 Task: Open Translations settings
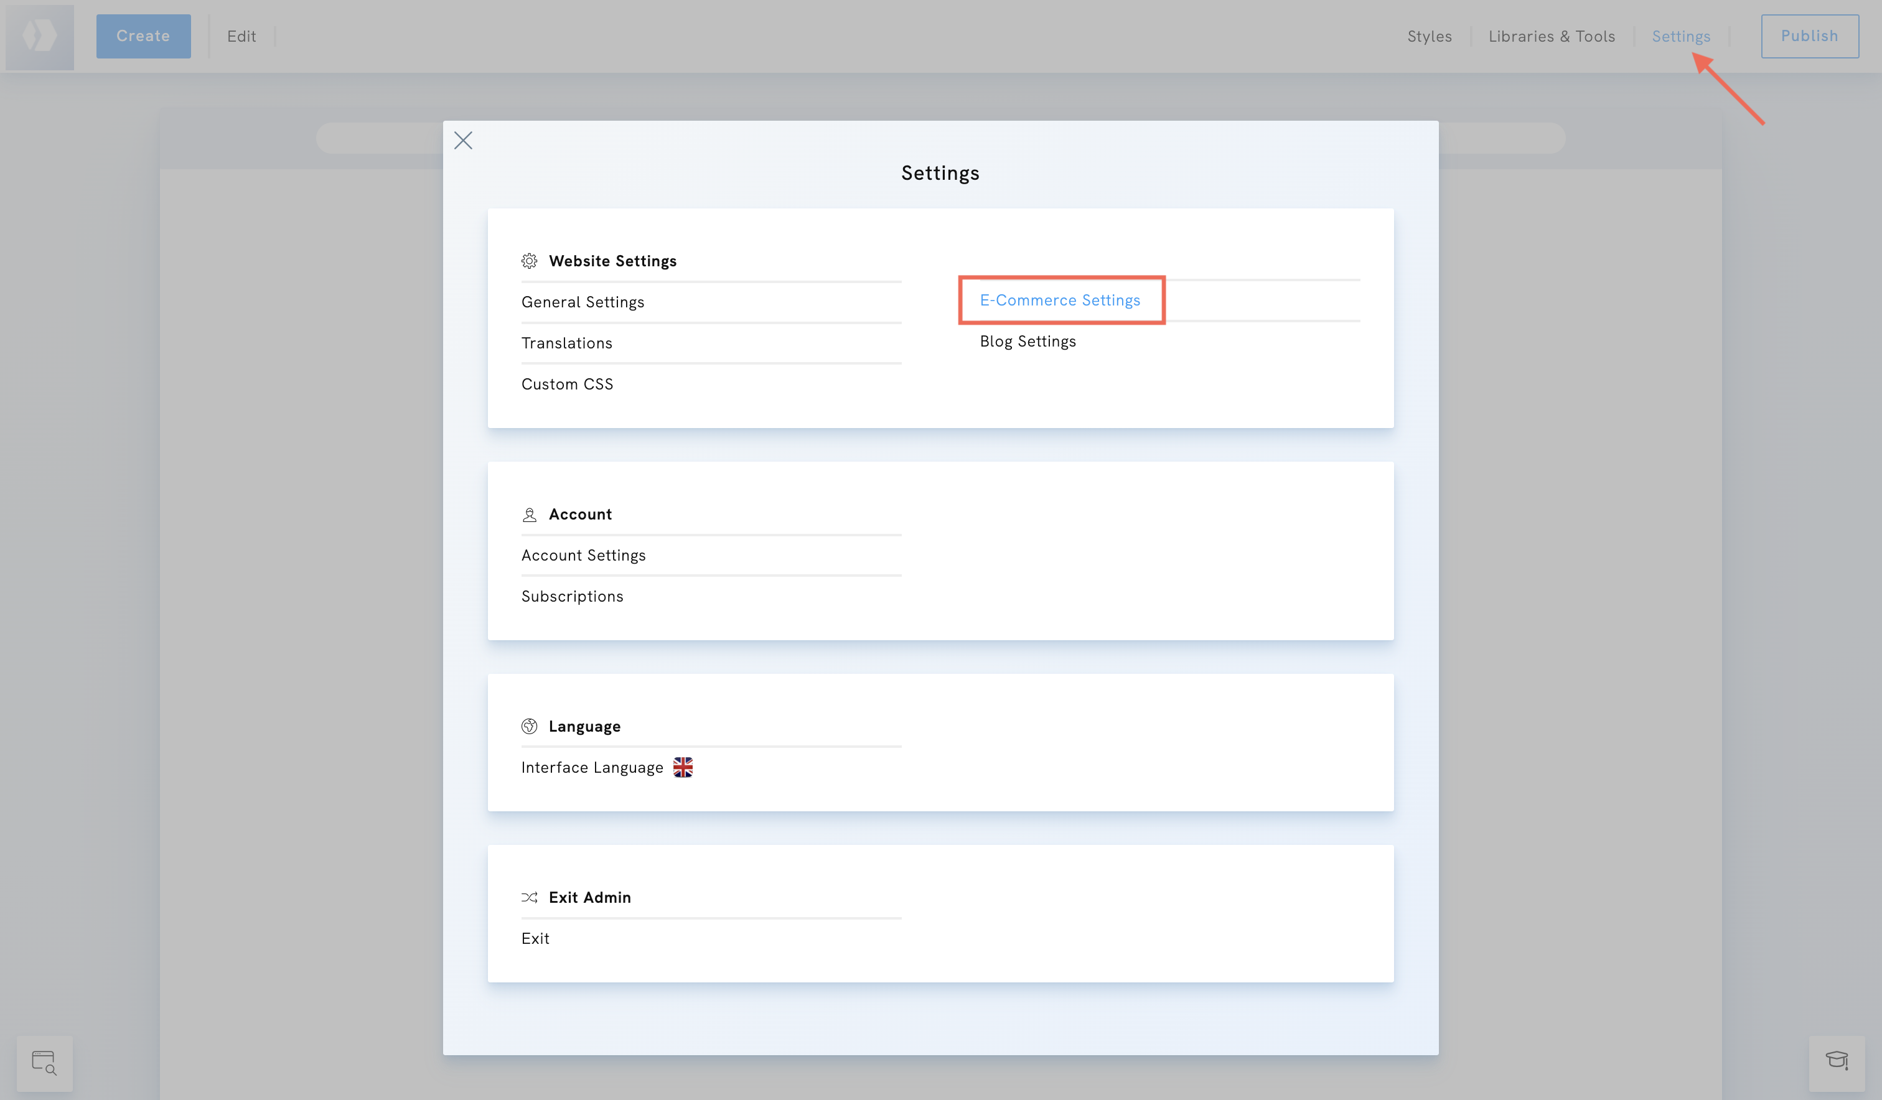[567, 343]
